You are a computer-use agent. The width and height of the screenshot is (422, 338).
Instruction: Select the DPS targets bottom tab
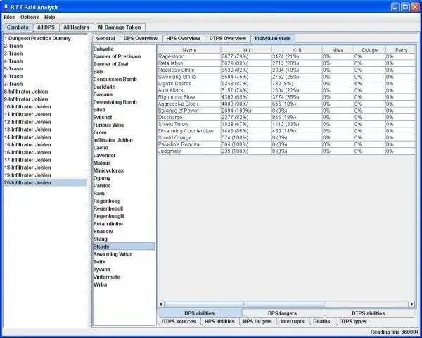[283, 313]
